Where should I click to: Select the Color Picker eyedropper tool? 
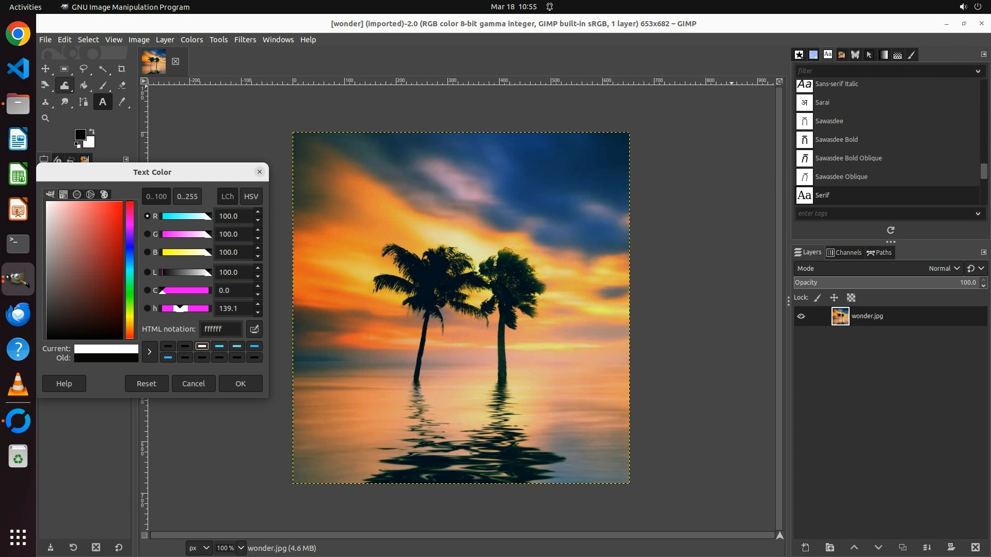click(x=122, y=102)
